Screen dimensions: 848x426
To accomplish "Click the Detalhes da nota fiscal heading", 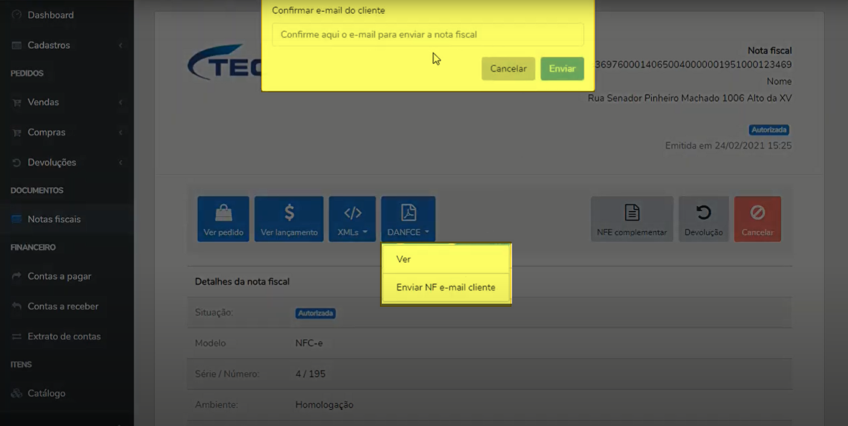I will (242, 281).
